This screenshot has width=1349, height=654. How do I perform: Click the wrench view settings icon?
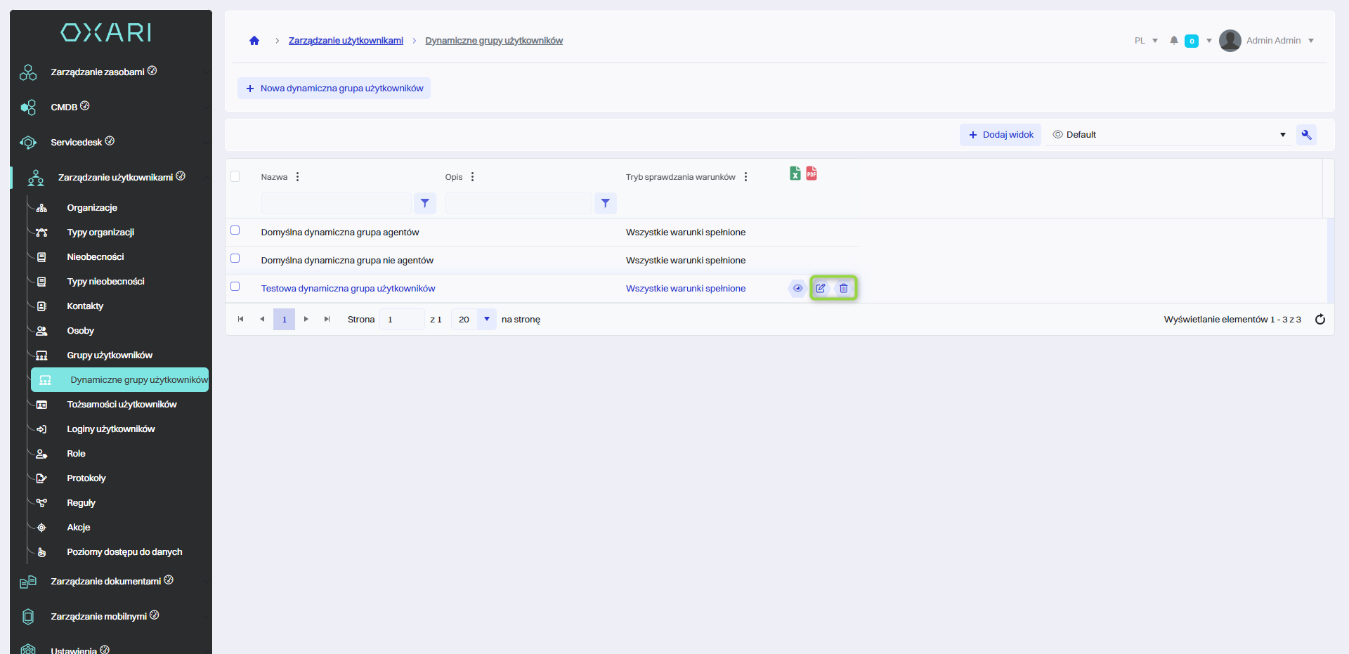click(x=1306, y=135)
